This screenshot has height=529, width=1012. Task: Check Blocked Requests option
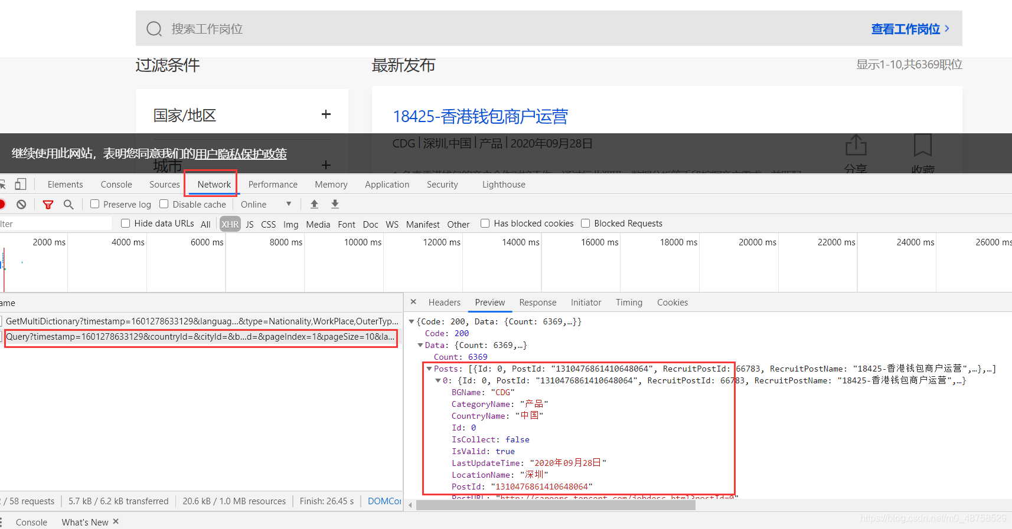[585, 223]
